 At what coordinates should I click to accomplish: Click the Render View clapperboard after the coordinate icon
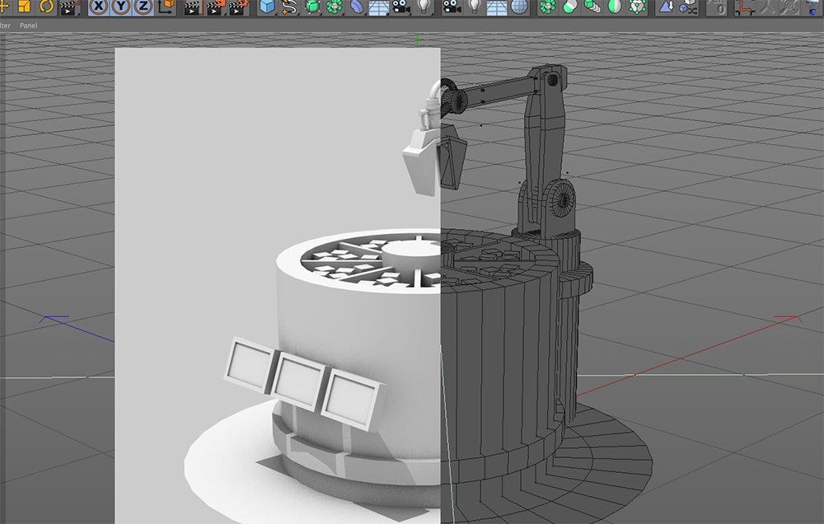pyautogui.click(x=193, y=7)
